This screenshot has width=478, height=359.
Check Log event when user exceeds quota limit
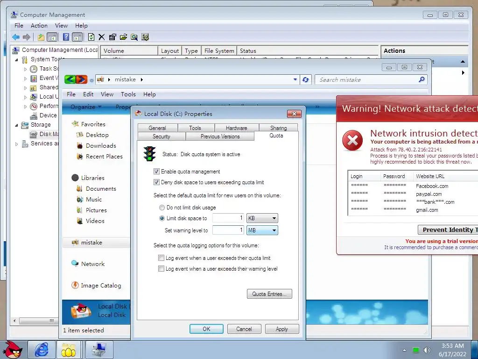[x=161, y=258]
